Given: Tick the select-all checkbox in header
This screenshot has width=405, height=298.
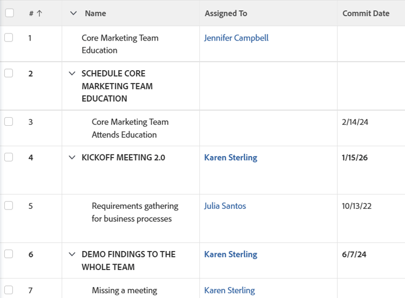Looking at the screenshot, I should pos(9,13).
